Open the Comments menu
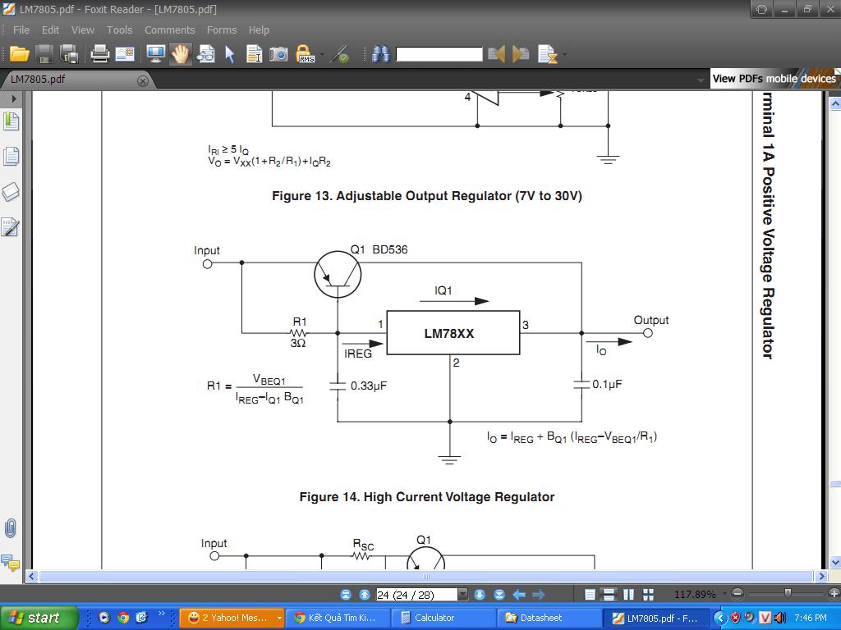This screenshot has width=841, height=630. pos(169,30)
